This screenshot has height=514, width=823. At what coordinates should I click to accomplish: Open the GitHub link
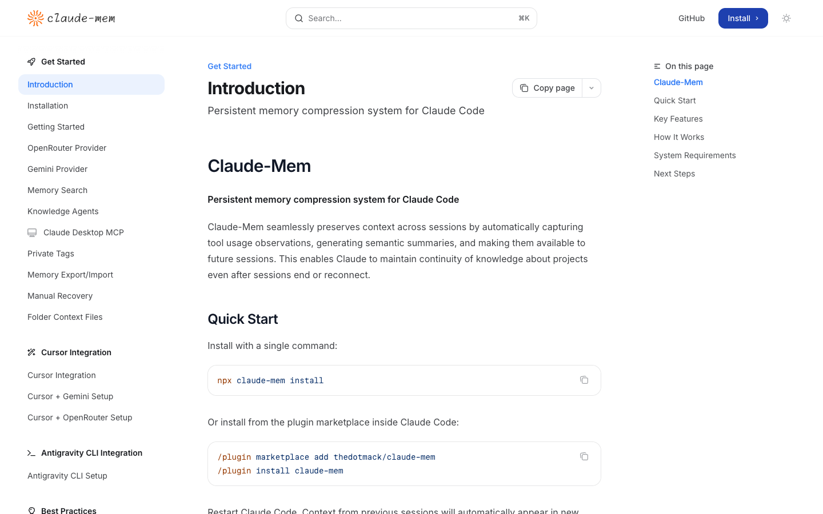click(x=692, y=18)
